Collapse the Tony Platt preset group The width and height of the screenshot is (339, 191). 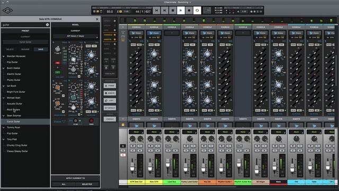click(4, 140)
